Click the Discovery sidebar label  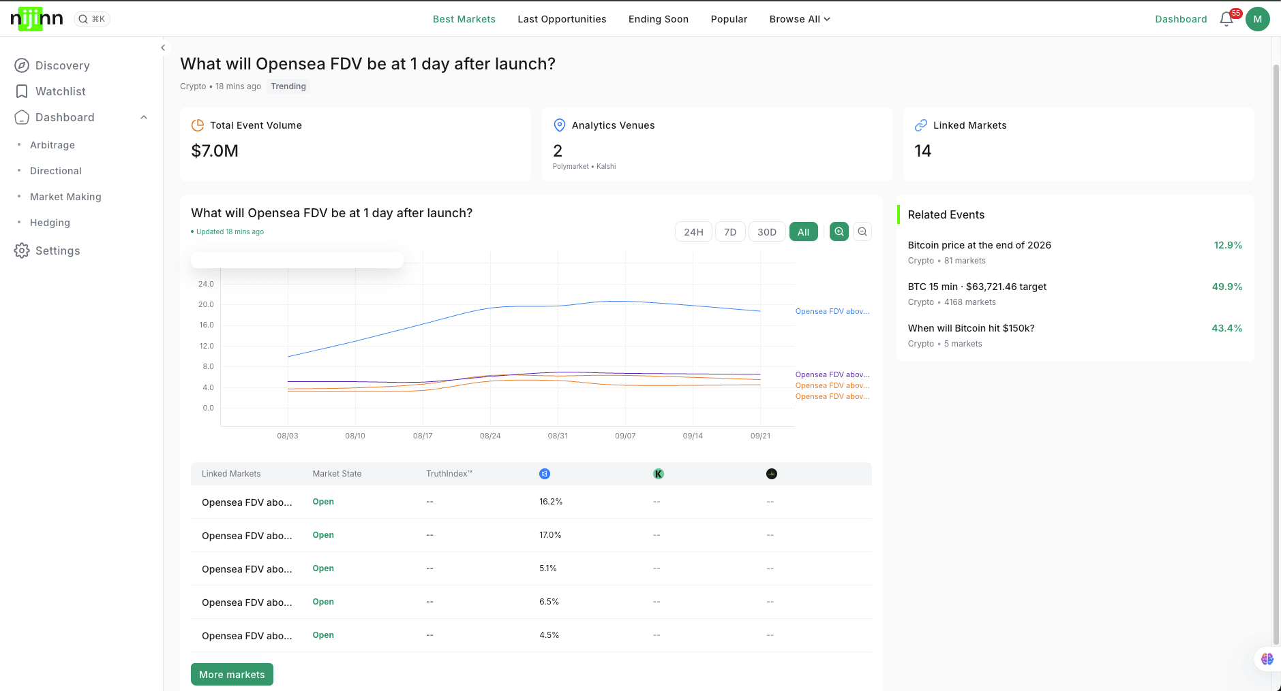click(x=63, y=65)
